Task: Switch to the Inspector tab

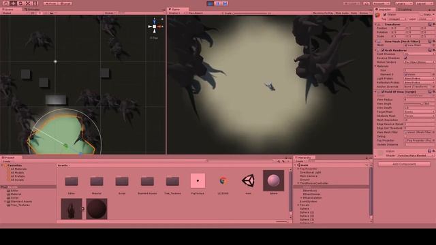Action: pyautogui.click(x=384, y=9)
